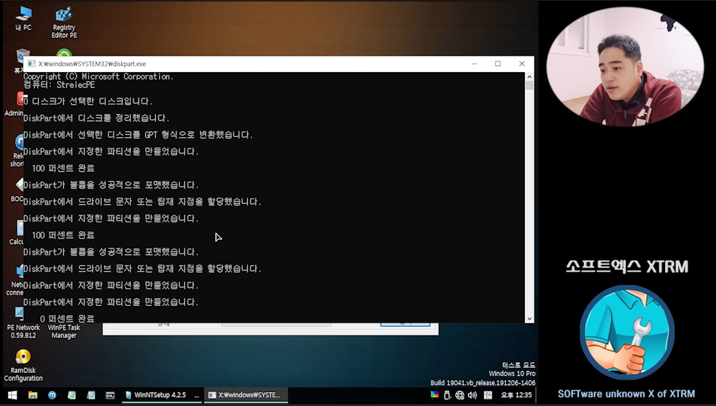Click the taskbar clock showing 오후 12:35
The height and width of the screenshot is (406, 716).
click(x=516, y=395)
